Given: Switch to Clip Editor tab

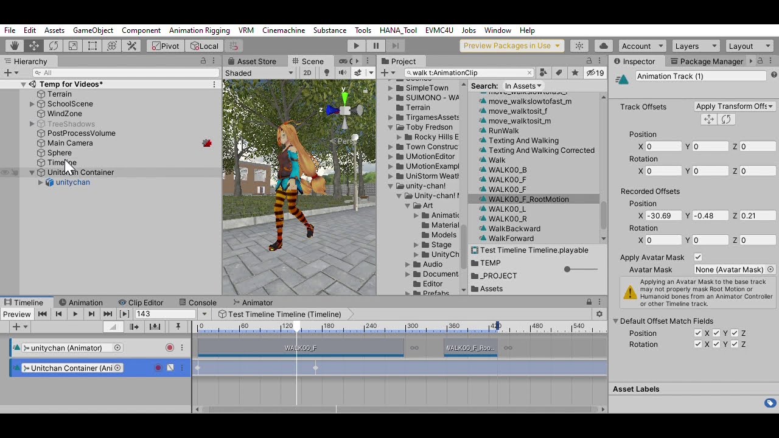Looking at the screenshot, I should [x=141, y=302].
